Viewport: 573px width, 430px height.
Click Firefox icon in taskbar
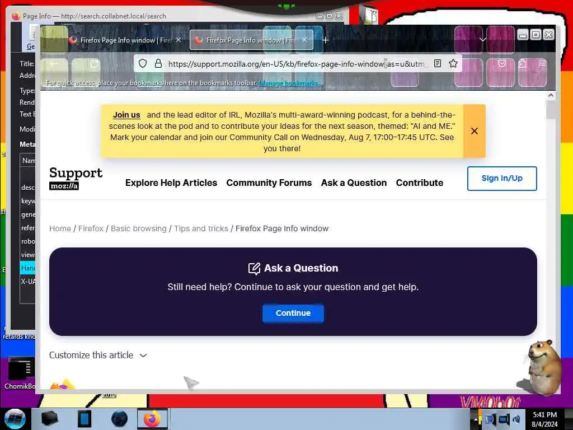[x=152, y=419]
